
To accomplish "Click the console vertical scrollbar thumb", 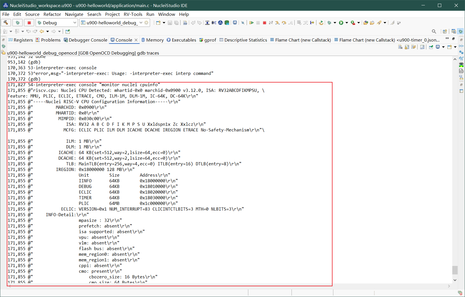I will tap(455, 270).
